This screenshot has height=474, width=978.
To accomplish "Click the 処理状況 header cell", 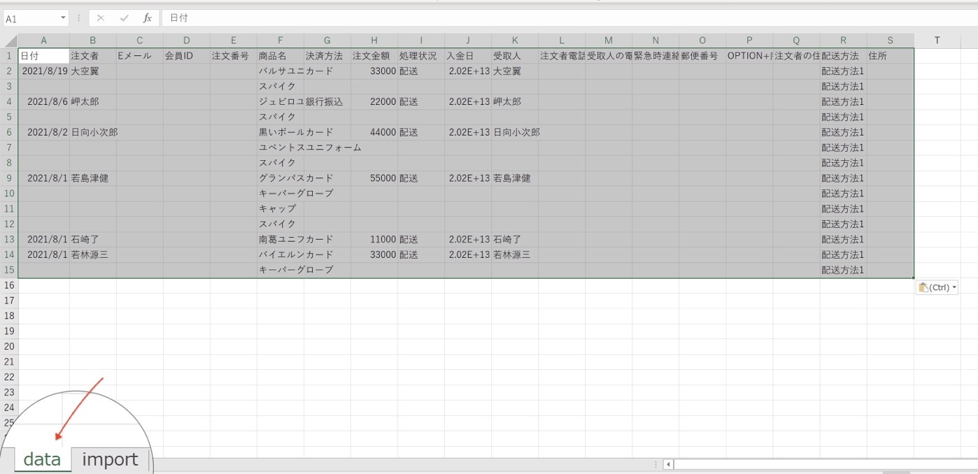I will [421, 56].
